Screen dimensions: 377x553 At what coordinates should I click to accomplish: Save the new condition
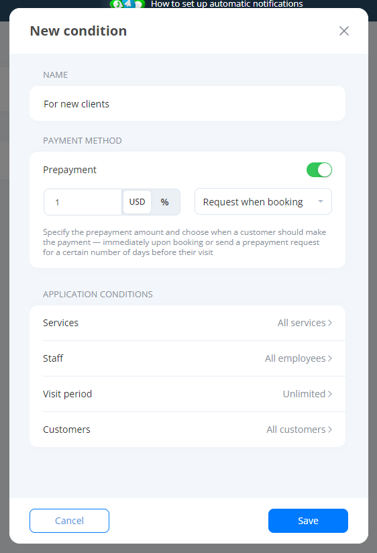click(308, 521)
